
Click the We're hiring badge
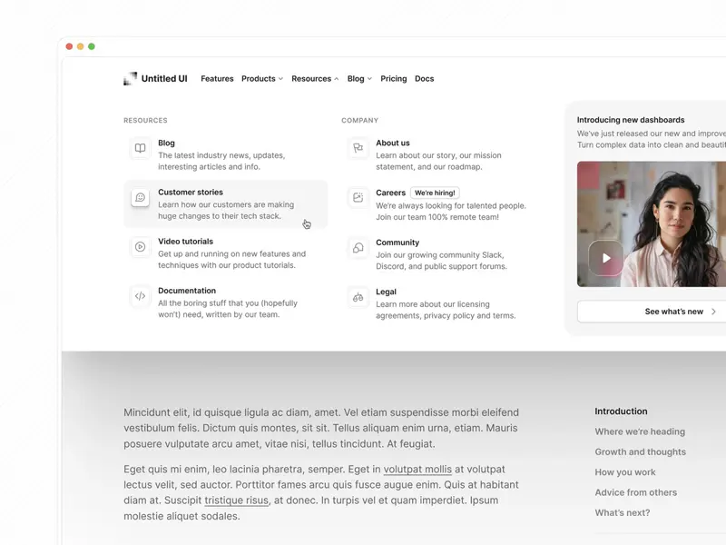click(x=434, y=192)
